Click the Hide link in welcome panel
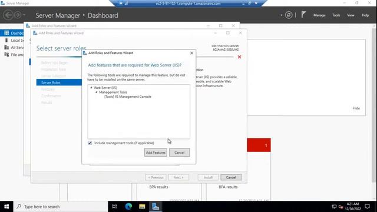This screenshot has width=377, height=212. (356, 108)
